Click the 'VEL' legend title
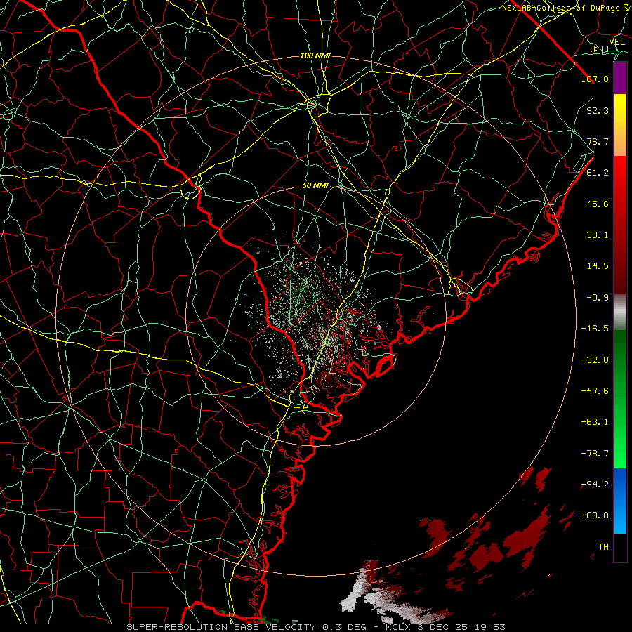 tap(617, 42)
